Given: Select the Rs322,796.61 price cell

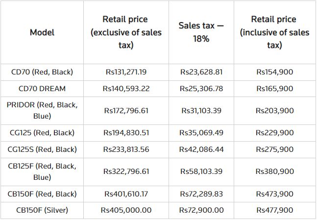Looking at the screenshot, I should (x=126, y=171).
